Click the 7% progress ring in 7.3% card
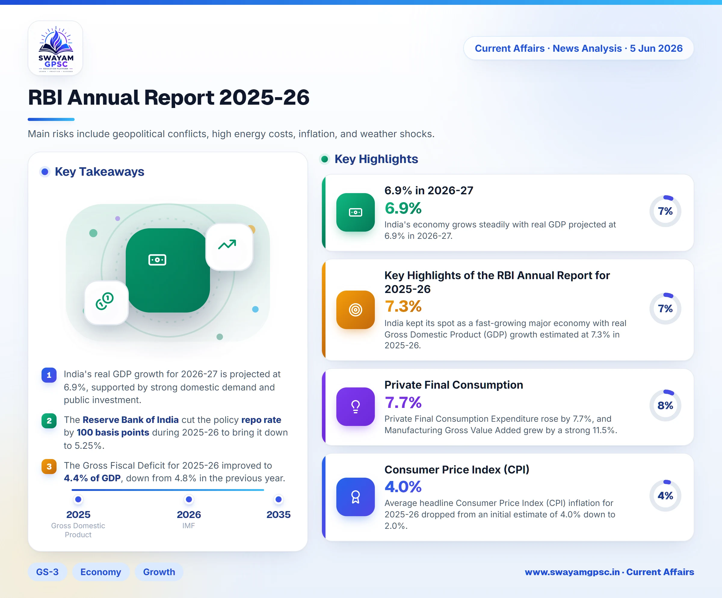This screenshot has width=722, height=598. [665, 309]
